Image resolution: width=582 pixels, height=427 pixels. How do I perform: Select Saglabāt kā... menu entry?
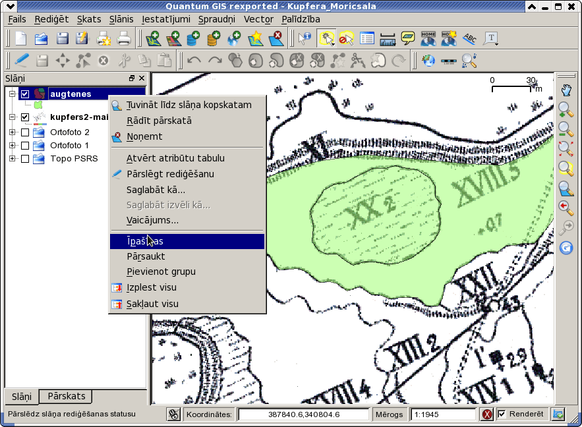[187, 190]
